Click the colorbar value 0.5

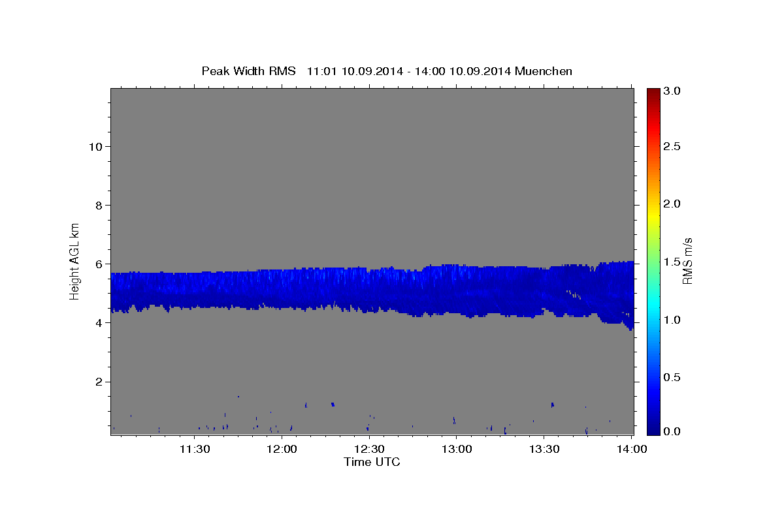click(x=673, y=377)
